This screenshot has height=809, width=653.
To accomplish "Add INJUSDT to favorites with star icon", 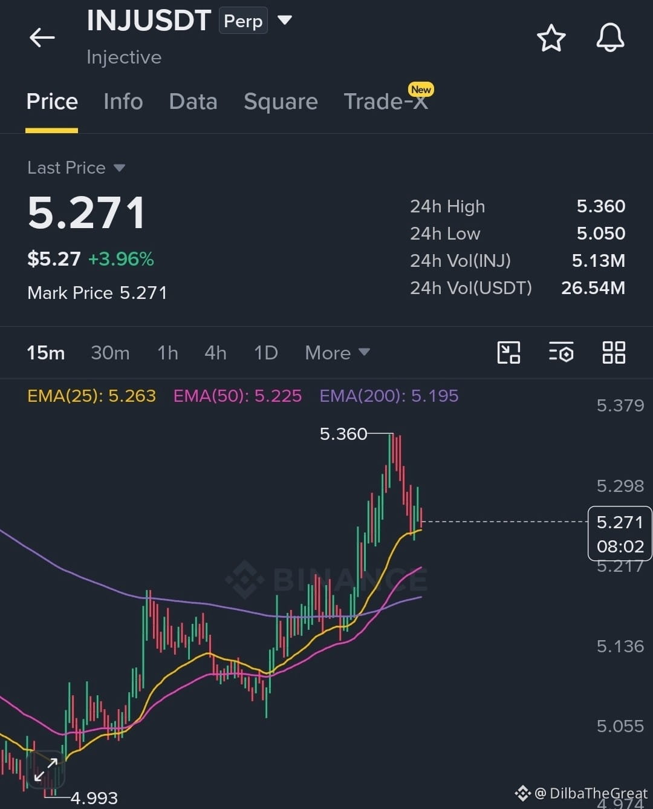I will [x=551, y=38].
